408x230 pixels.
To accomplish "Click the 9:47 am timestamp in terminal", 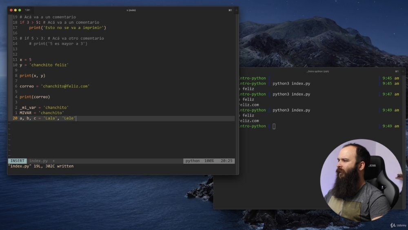I will [390, 94].
